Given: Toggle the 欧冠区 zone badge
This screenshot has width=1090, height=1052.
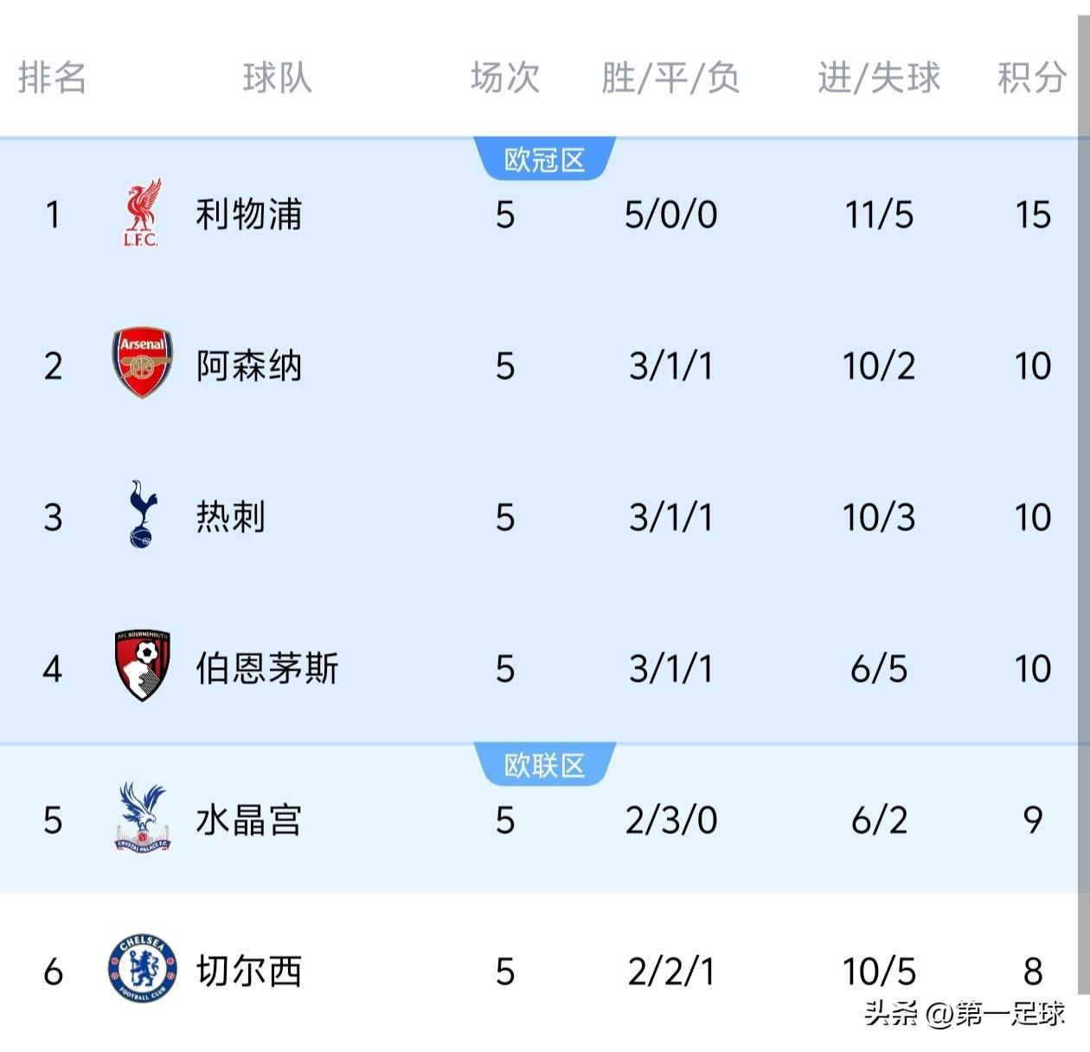Looking at the screenshot, I should [544, 157].
